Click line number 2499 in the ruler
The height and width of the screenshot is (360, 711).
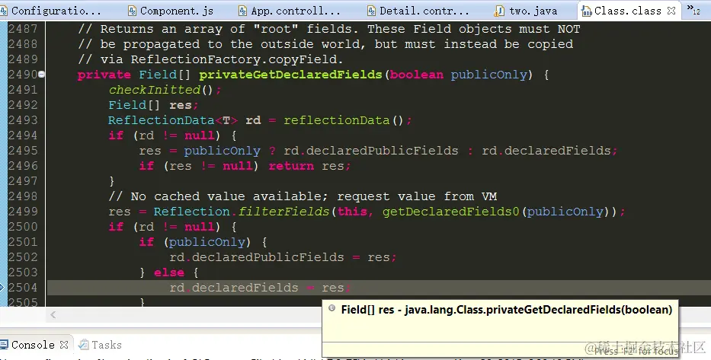pos(23,212)
